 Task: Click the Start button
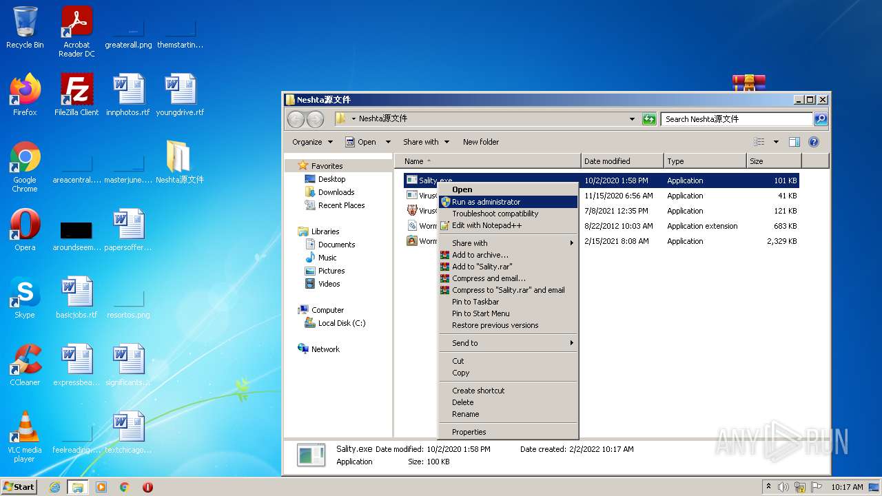[x=19, y=487]
